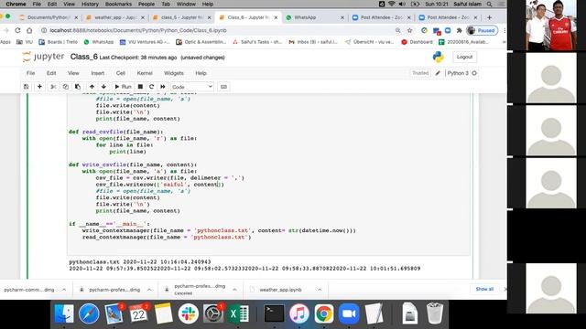Select the top Zoom participant video thumbnail
Screen dimensions: 586x329
pos(551,26)
